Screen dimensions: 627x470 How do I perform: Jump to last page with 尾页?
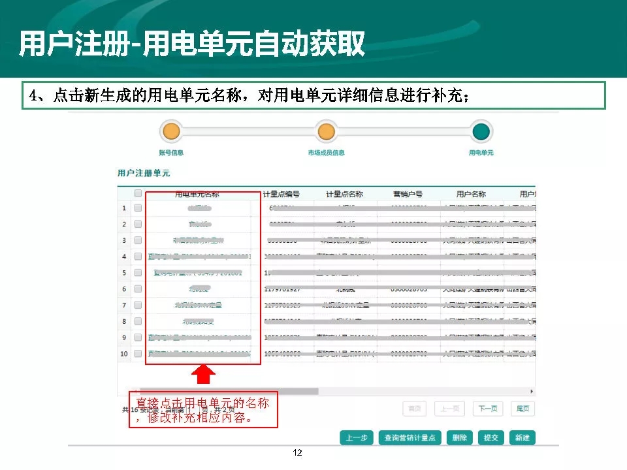point(522,409)
